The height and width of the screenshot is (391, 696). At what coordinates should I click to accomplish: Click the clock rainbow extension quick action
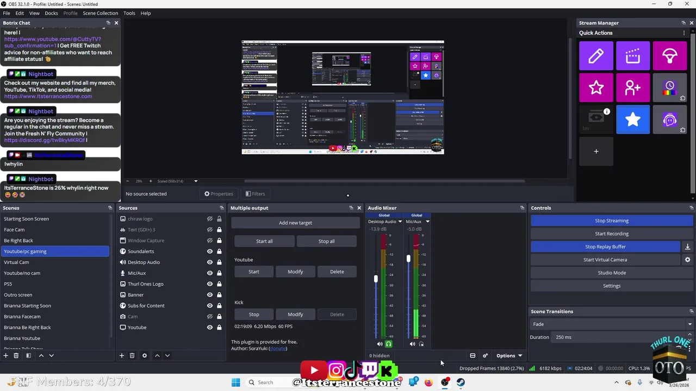coord(670,87)
